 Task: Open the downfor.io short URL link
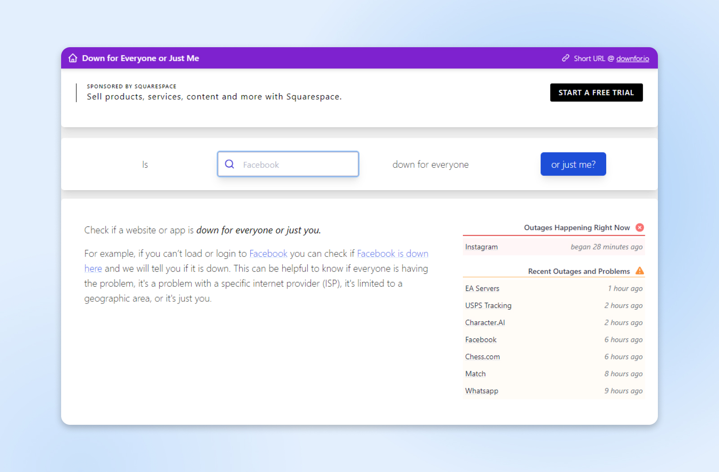(632, 59)
